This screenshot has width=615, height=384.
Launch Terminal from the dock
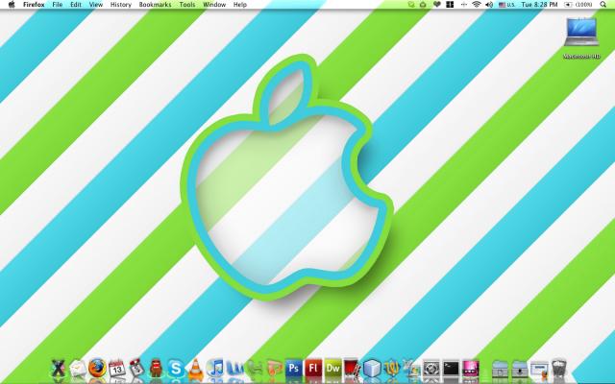pyautogui.click(x=451, y=369)
